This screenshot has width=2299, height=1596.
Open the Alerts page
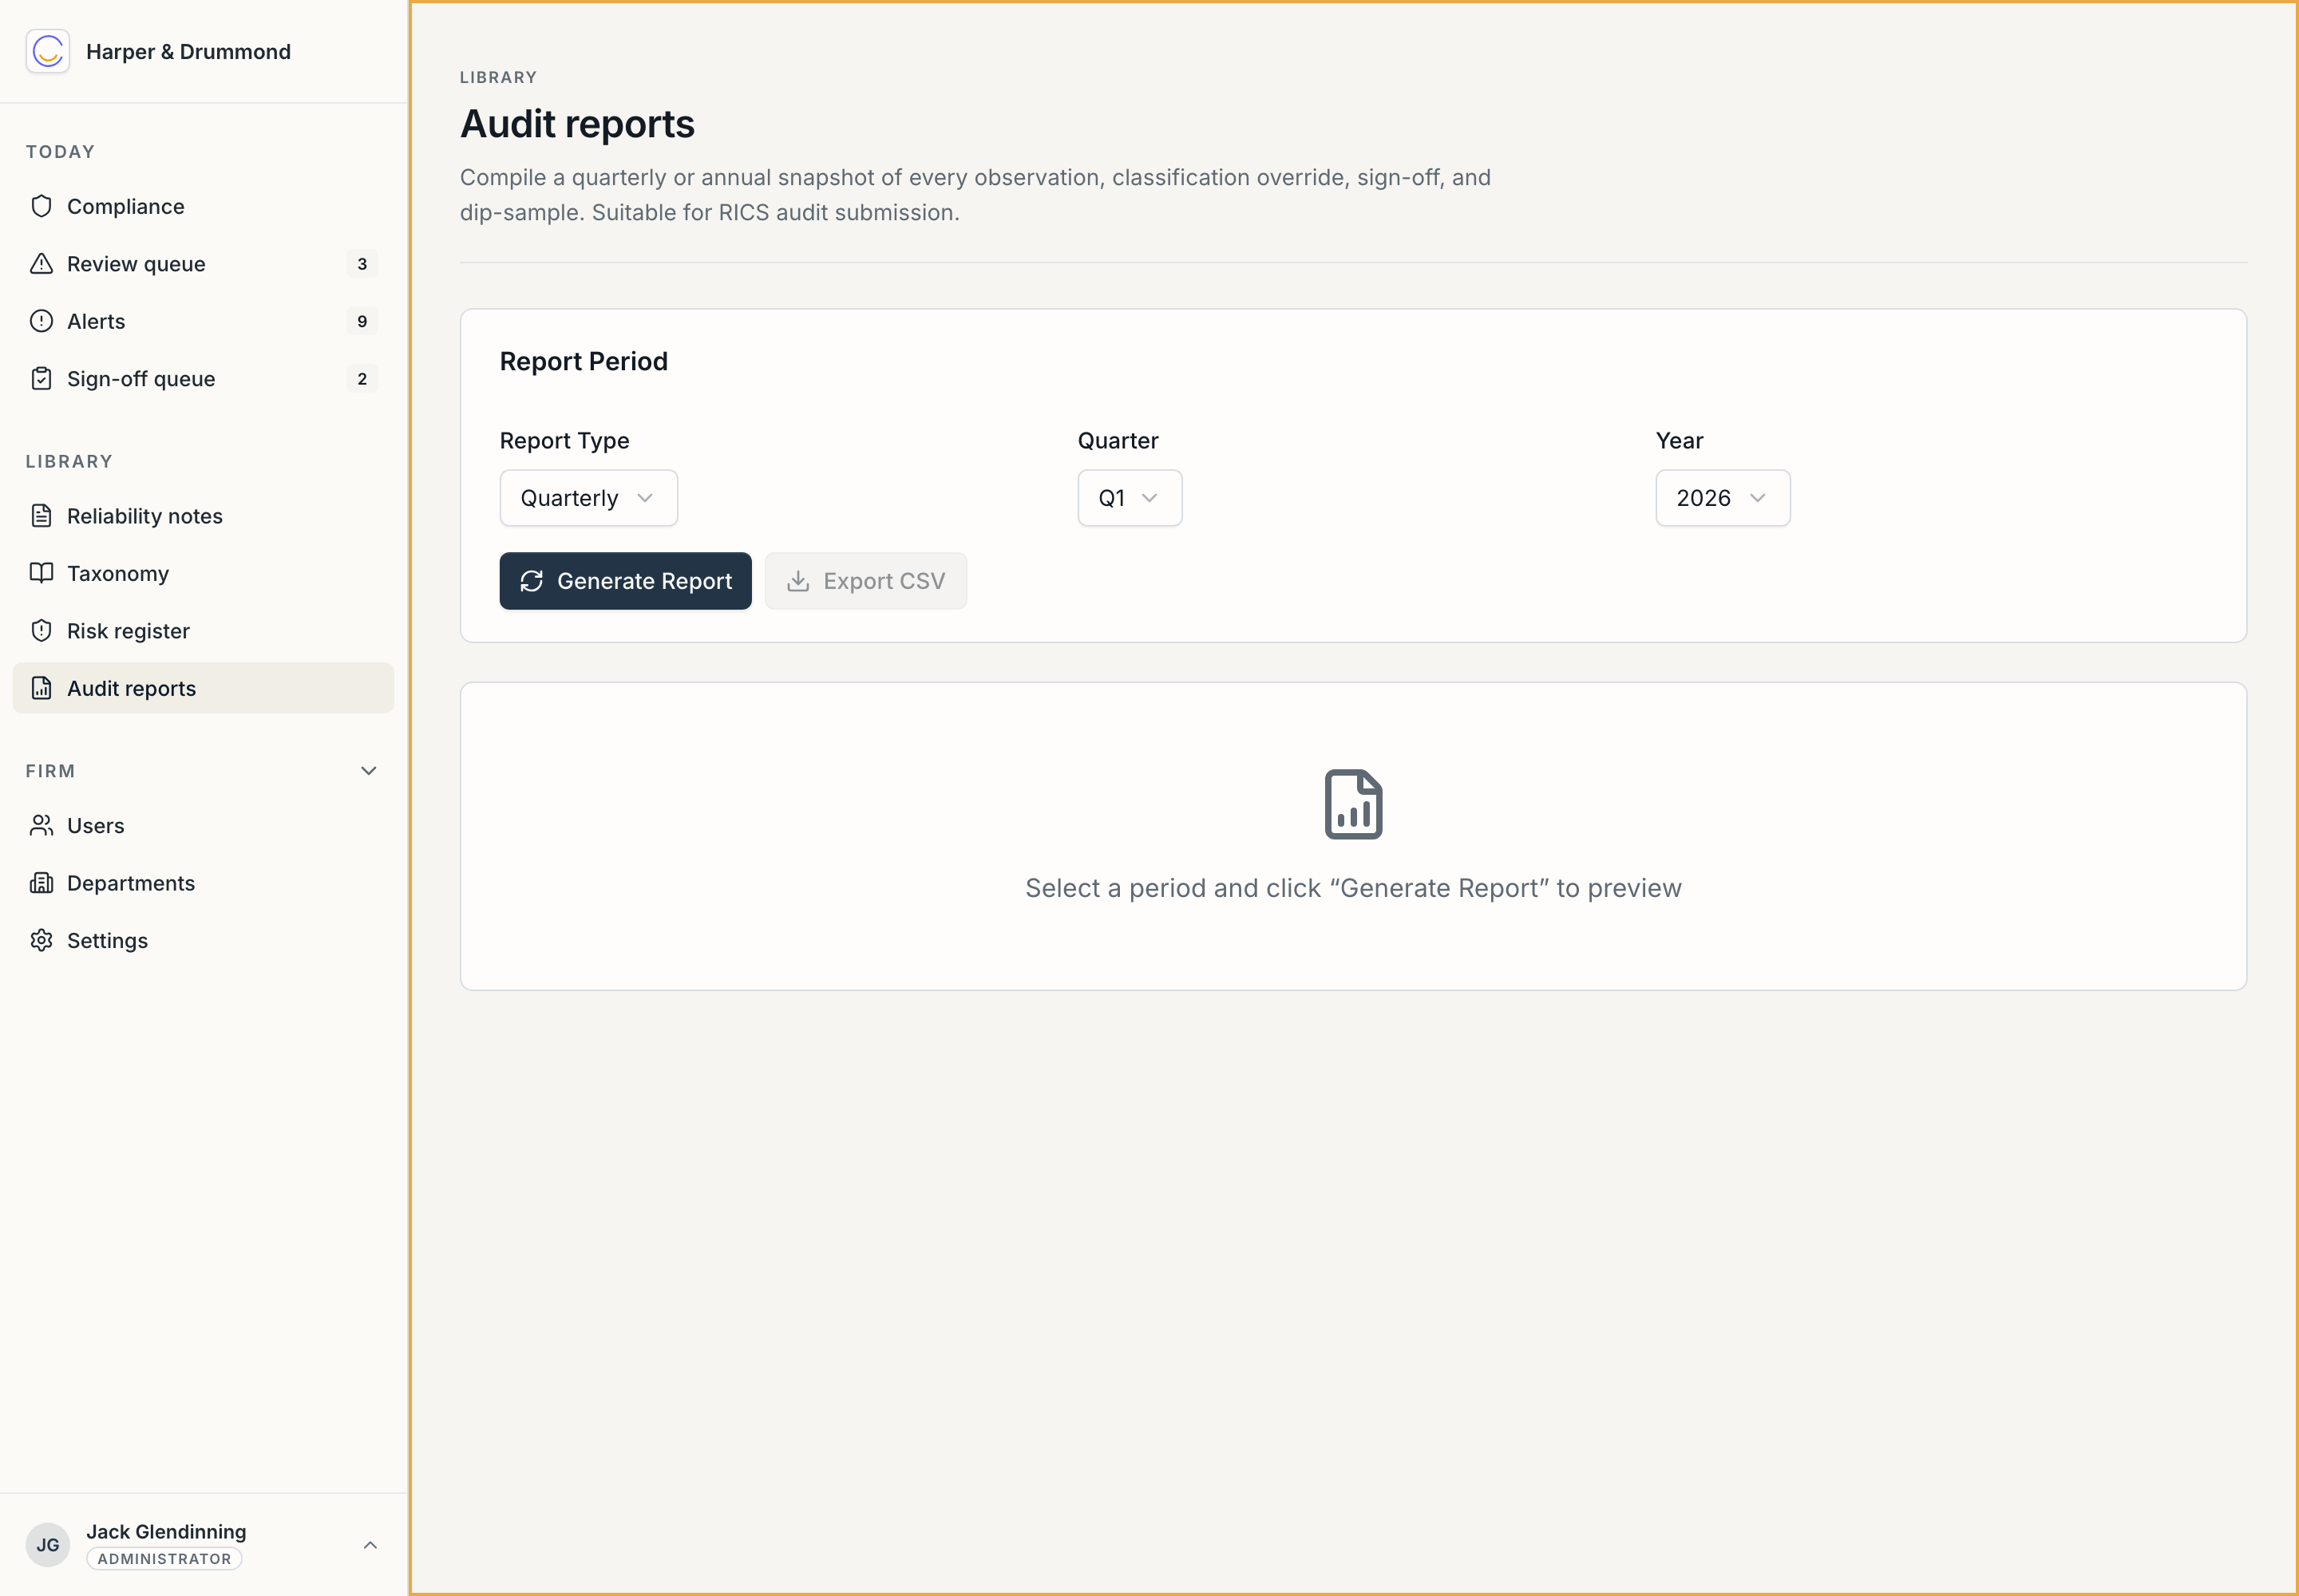(203, 321)
